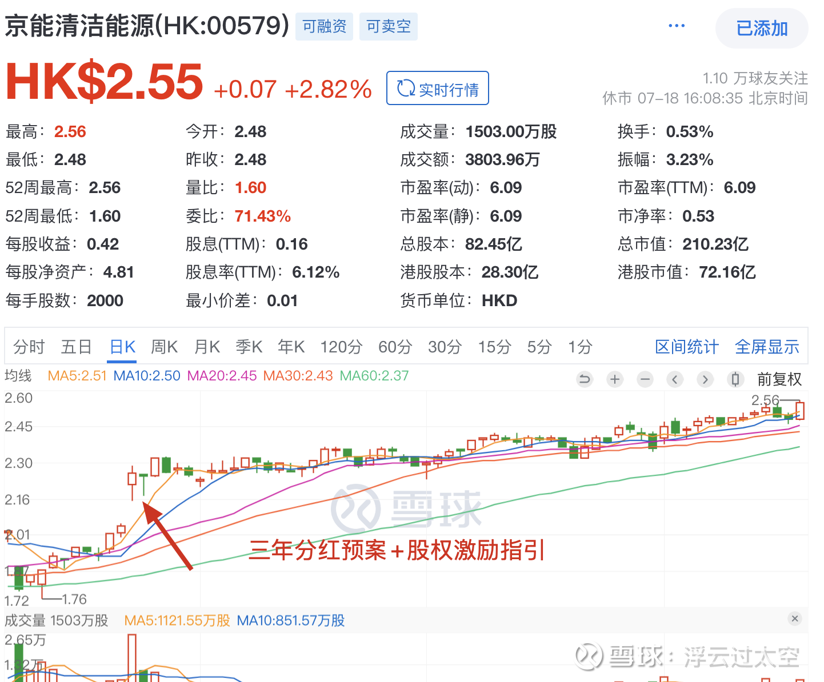This screenshot has height=682, width=824.
Task: Click the volume MA10:851.57万股 label
Action: tap(291, 621)
